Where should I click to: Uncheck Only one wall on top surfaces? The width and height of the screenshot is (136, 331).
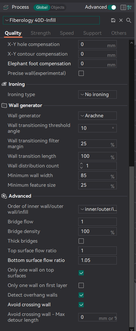pyautogui.click(x=81, y=273)
